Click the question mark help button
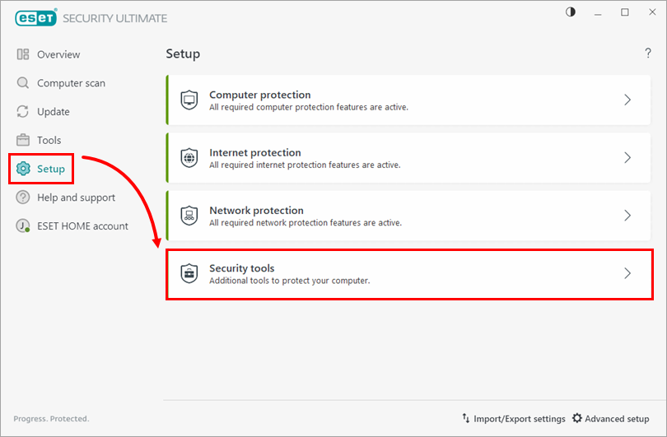The image size is (667, 437). [x=648, y=53]
